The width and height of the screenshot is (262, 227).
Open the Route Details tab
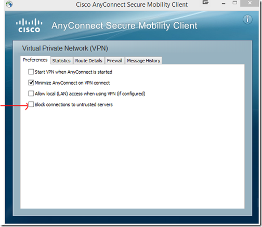pyautogui.click(x=89, y=61)
